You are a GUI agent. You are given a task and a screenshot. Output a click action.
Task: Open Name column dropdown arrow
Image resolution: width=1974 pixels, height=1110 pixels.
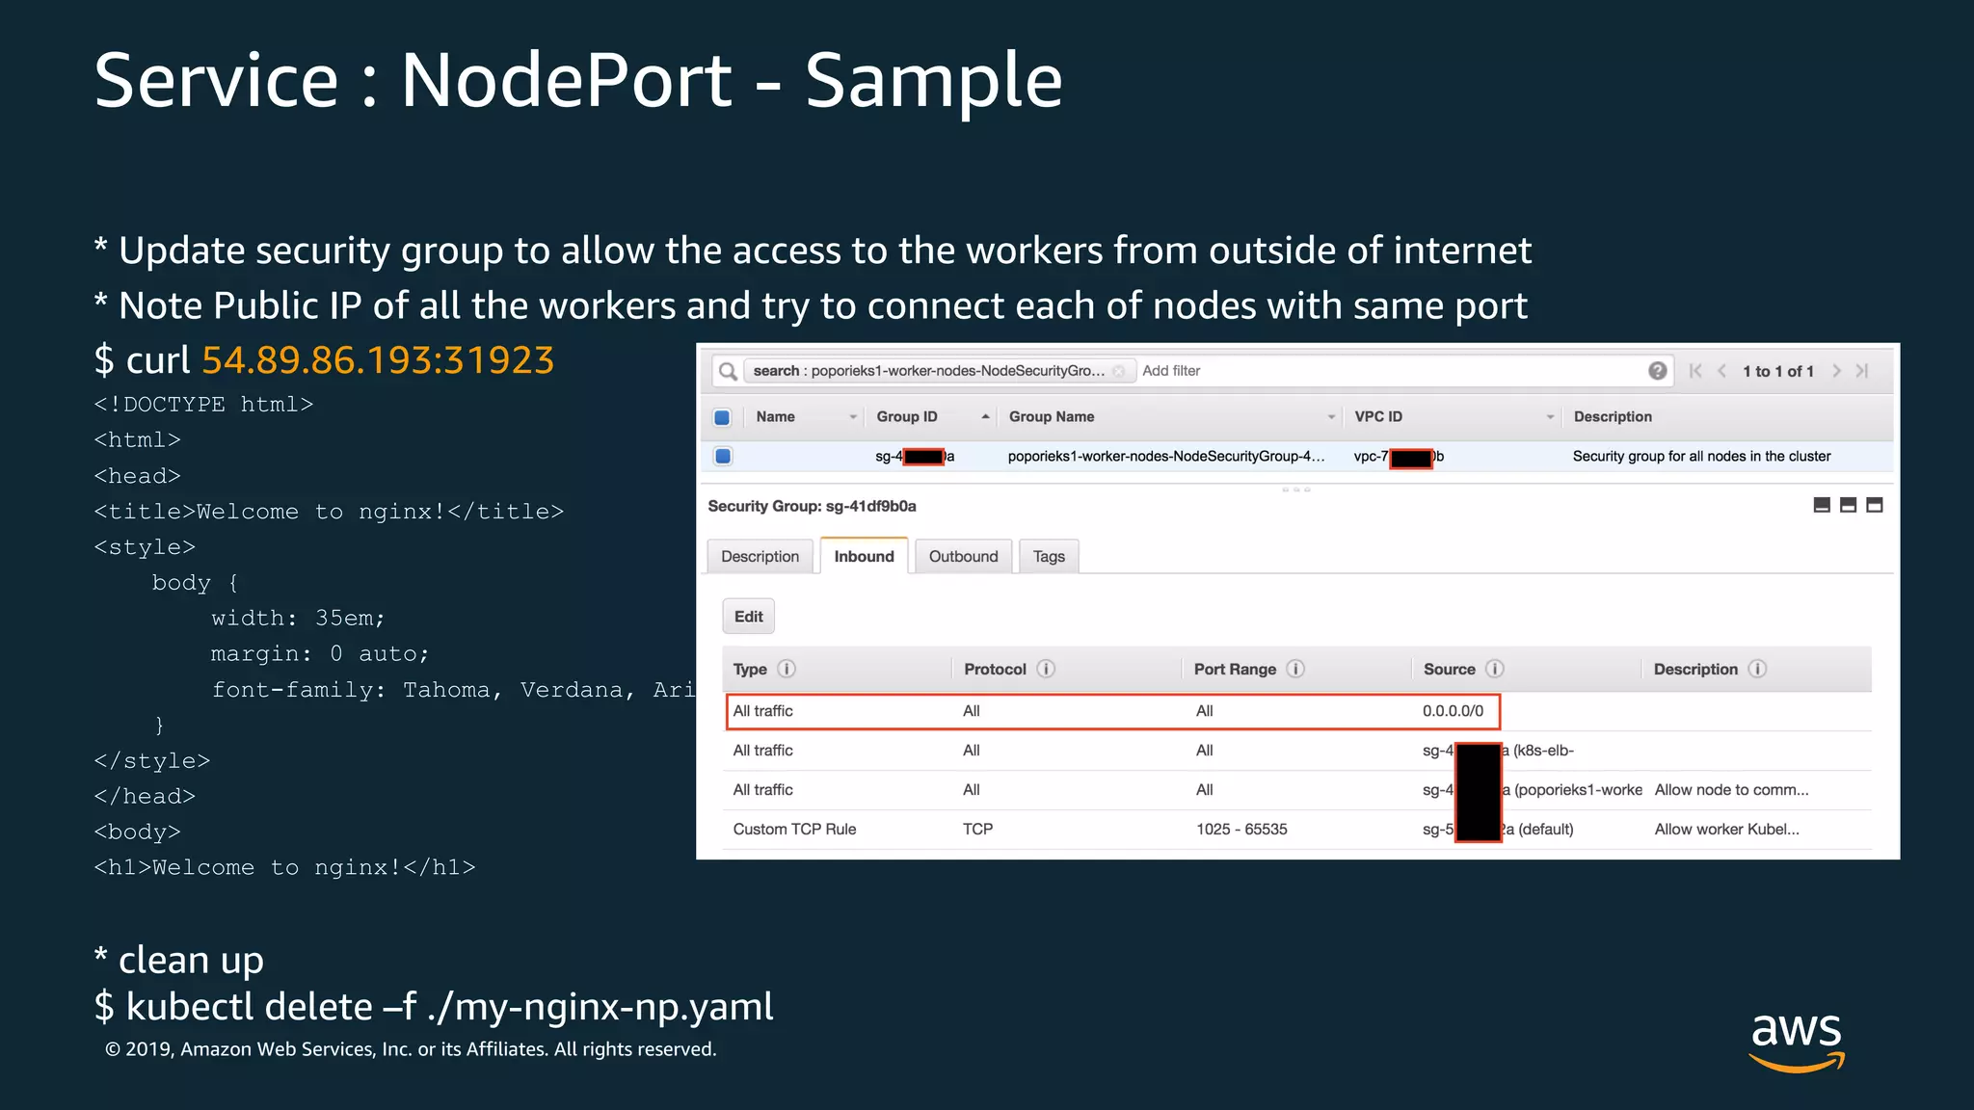(853, 417)
